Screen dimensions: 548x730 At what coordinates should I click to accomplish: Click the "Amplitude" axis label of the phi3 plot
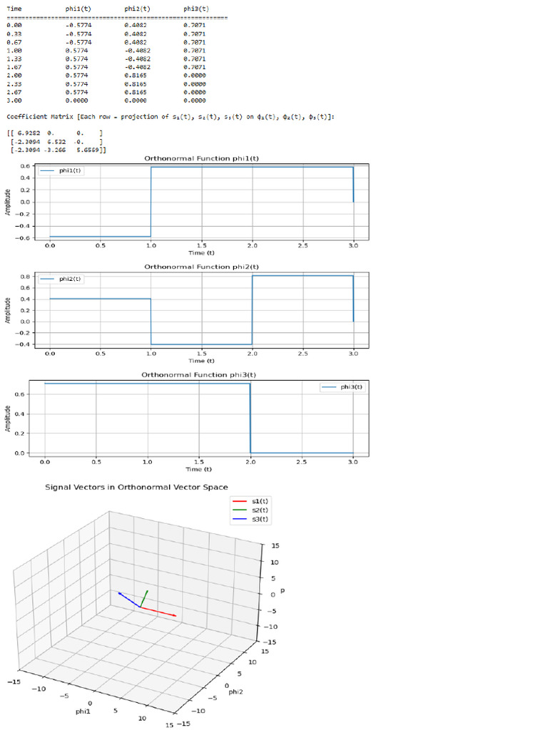pos(7,418)
